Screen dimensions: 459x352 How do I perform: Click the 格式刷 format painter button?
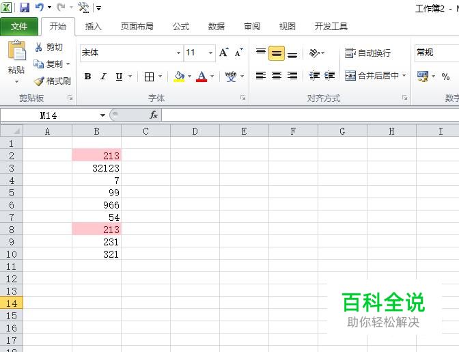tap(53, 81)
